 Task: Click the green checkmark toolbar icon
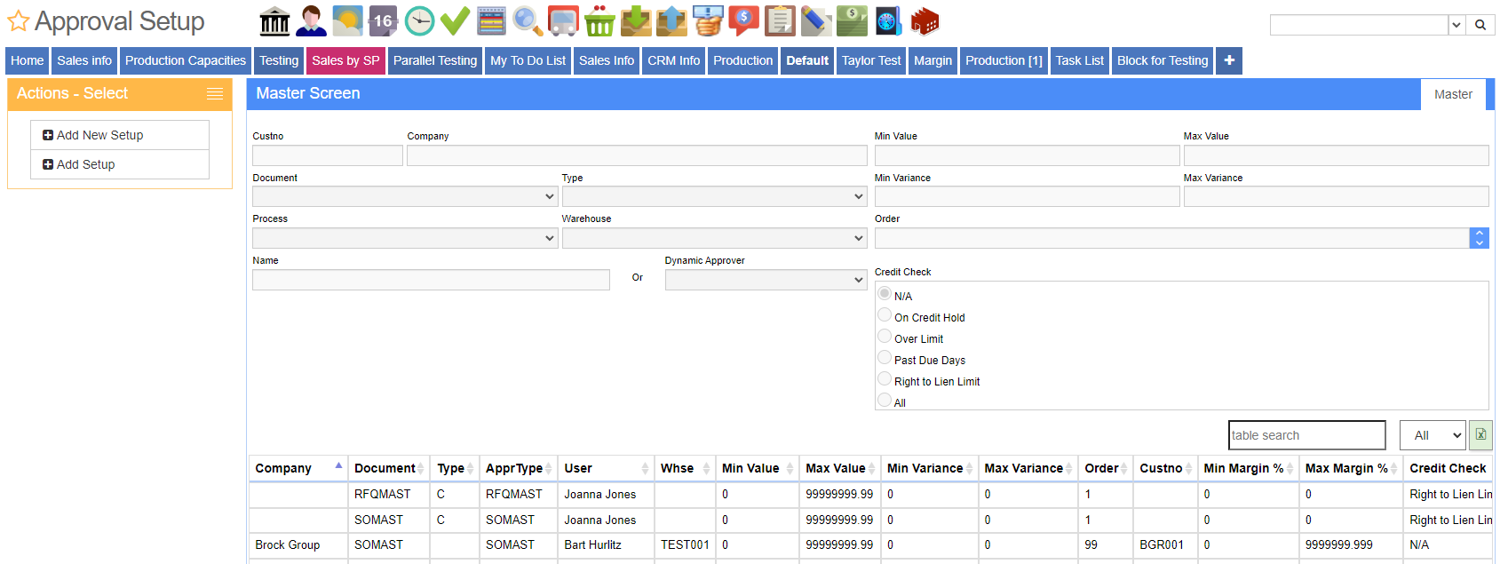[x=455, y=21]
